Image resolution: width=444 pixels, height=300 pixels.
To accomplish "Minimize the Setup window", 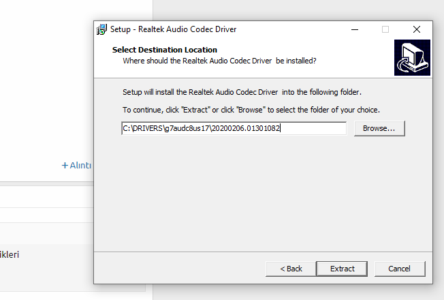I will tap(354, 29).
